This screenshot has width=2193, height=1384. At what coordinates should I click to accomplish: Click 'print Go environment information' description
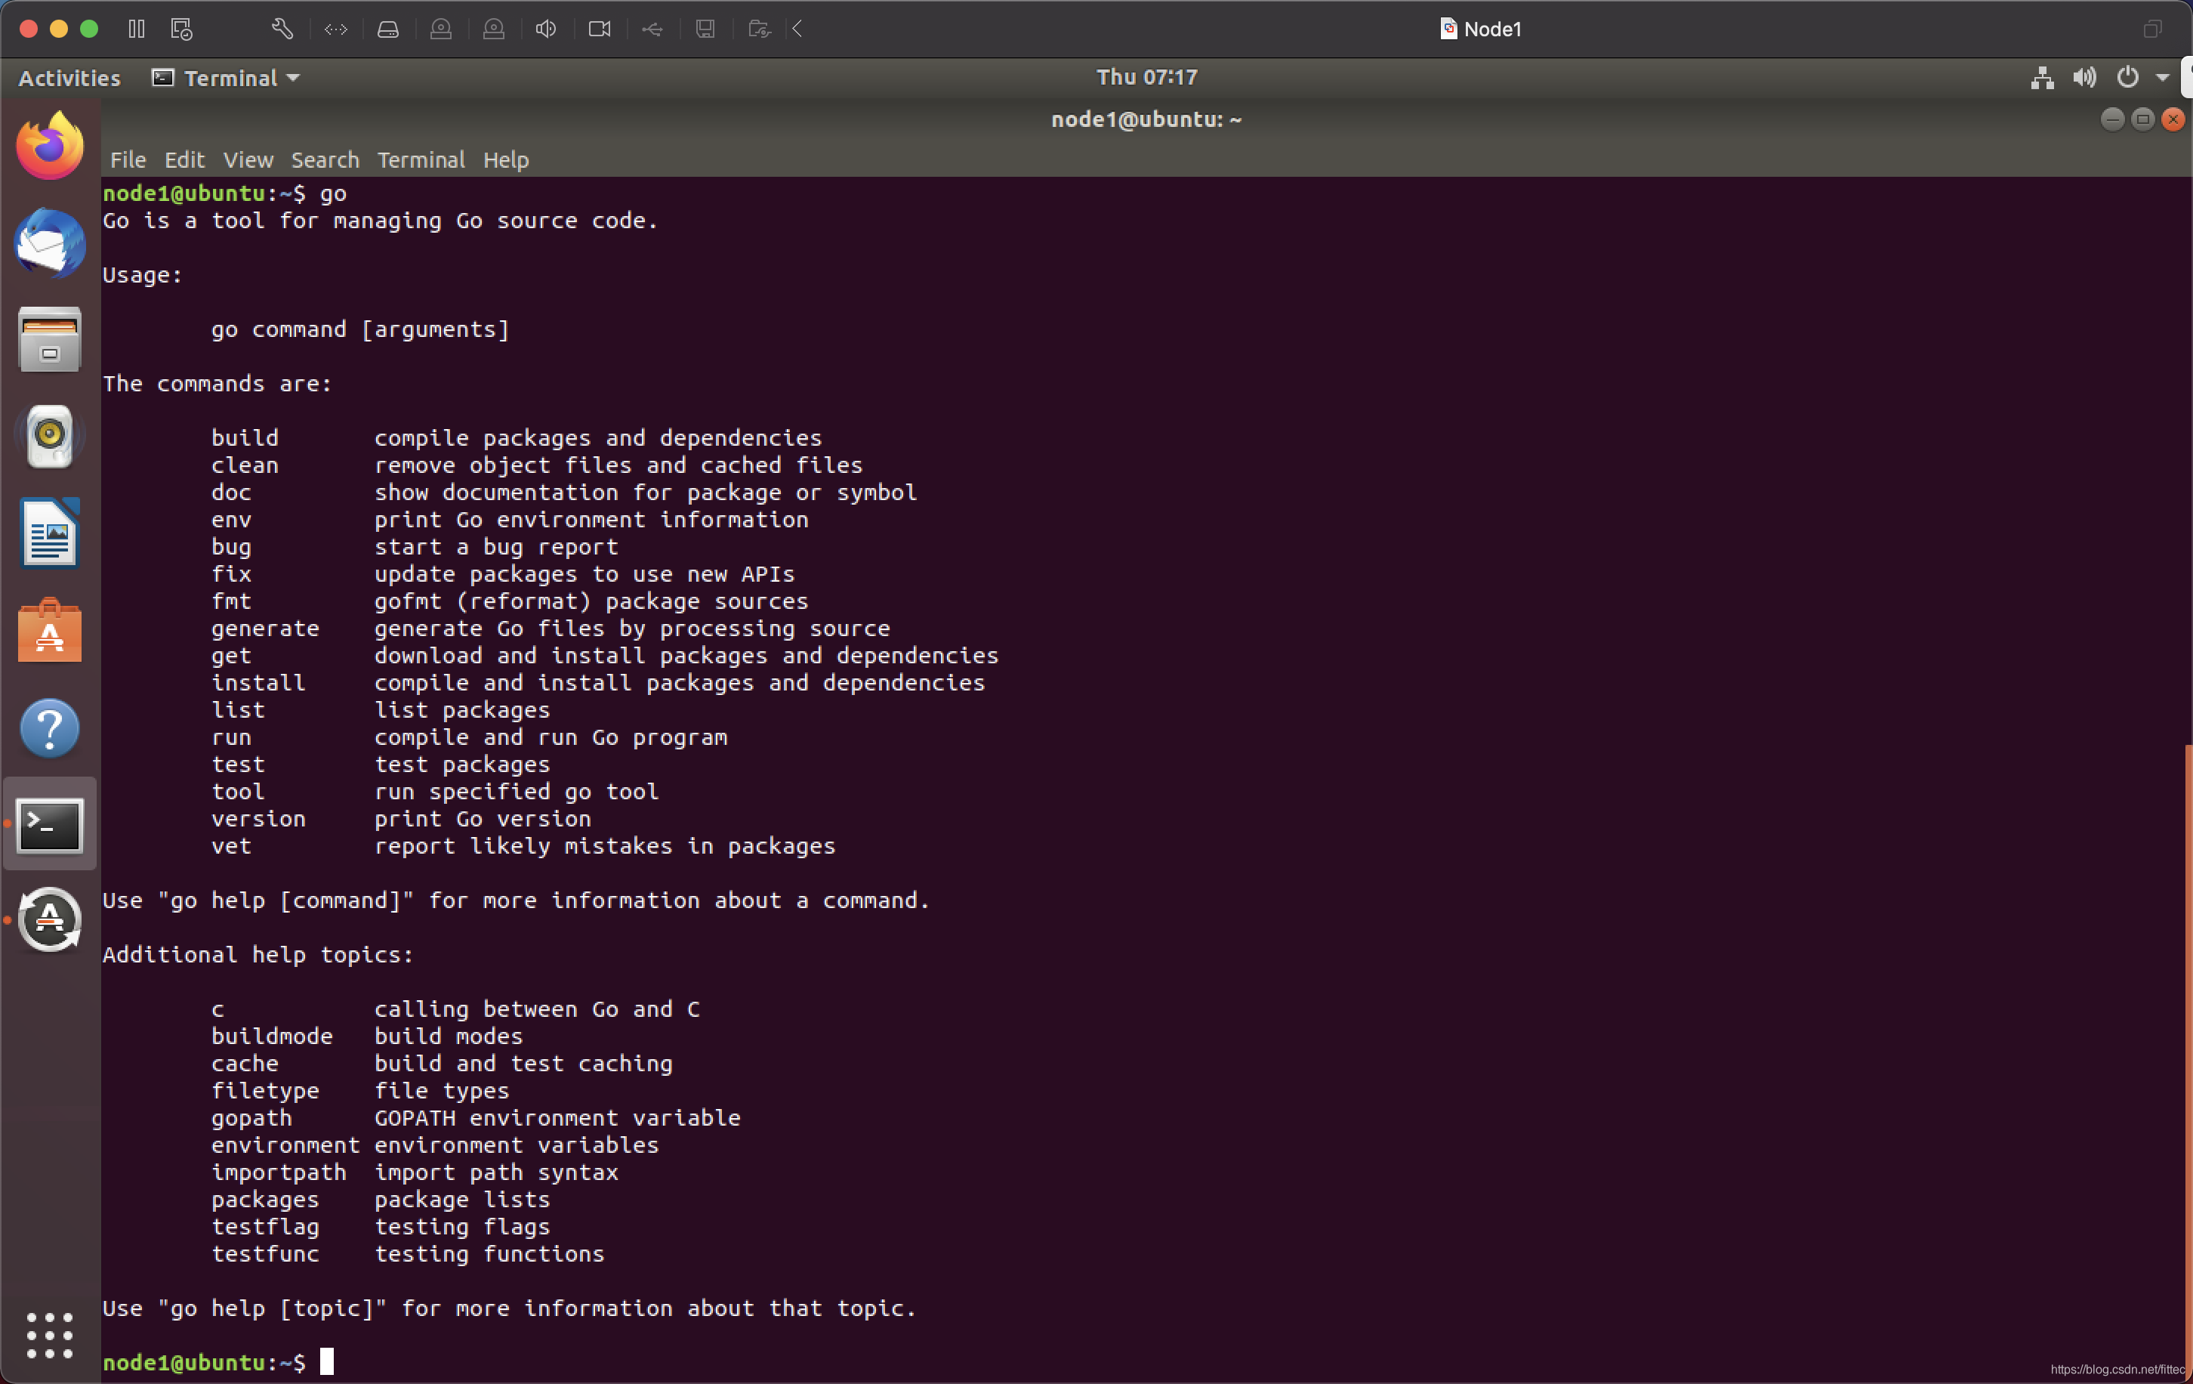tap(591, 521)
